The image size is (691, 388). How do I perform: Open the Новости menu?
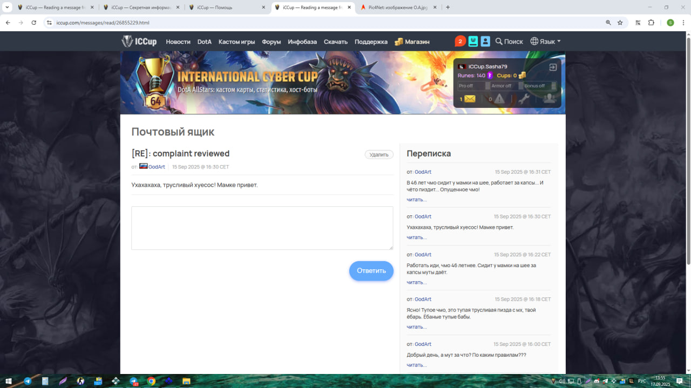[x=178, y=42]
